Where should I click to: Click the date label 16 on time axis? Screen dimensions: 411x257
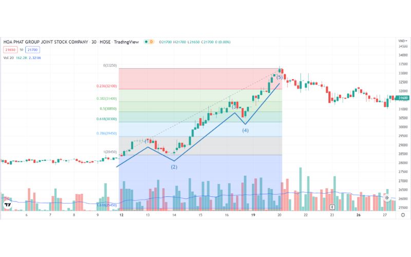227,215
